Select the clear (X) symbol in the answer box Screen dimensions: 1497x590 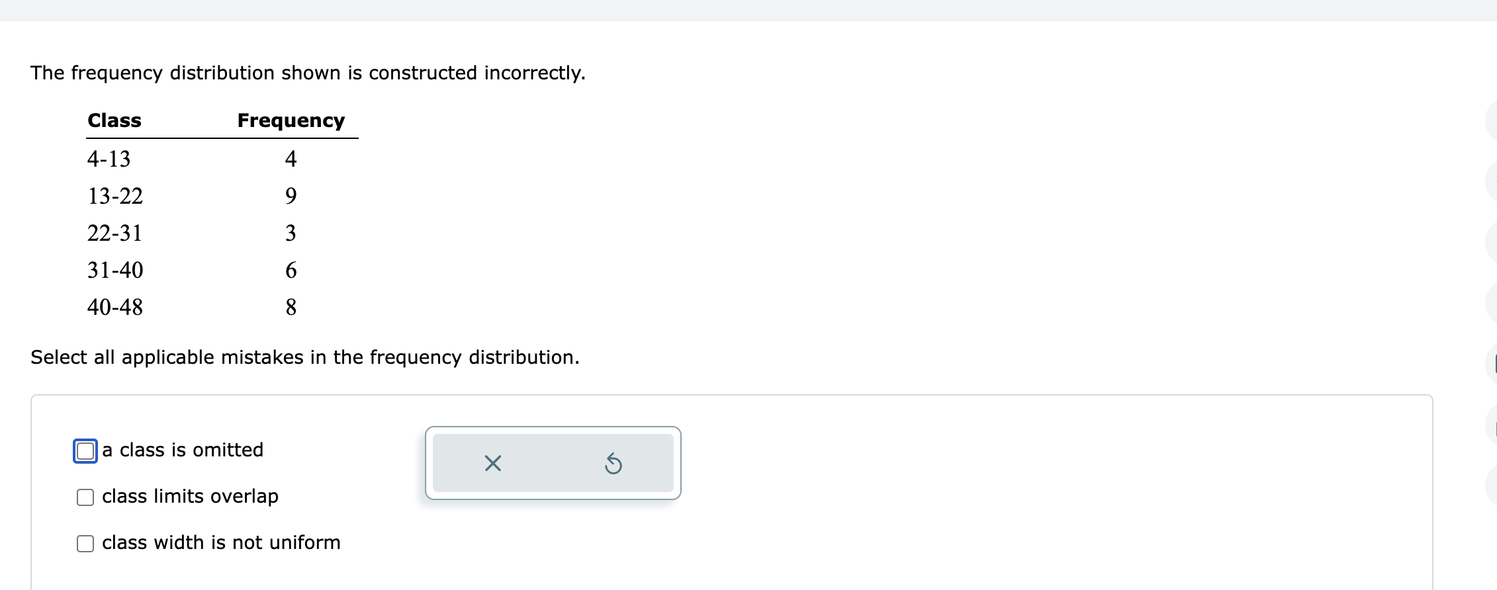click(492, 464)
